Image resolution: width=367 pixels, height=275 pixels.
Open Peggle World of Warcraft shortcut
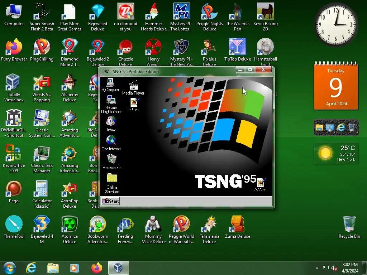(x=181, y=230)
